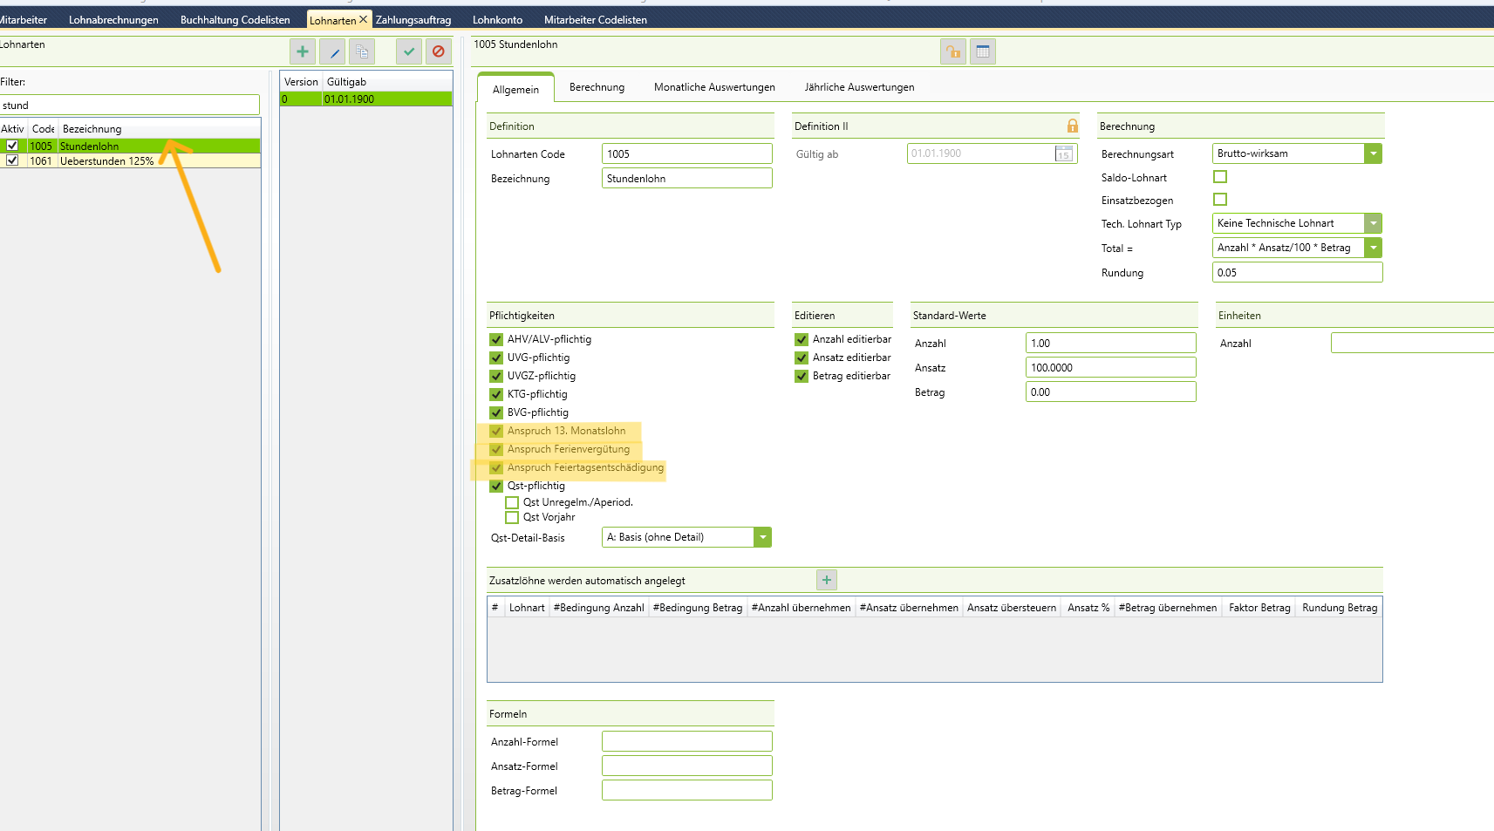
Task: Open the Total formula dropdown
Action: 1374,248
